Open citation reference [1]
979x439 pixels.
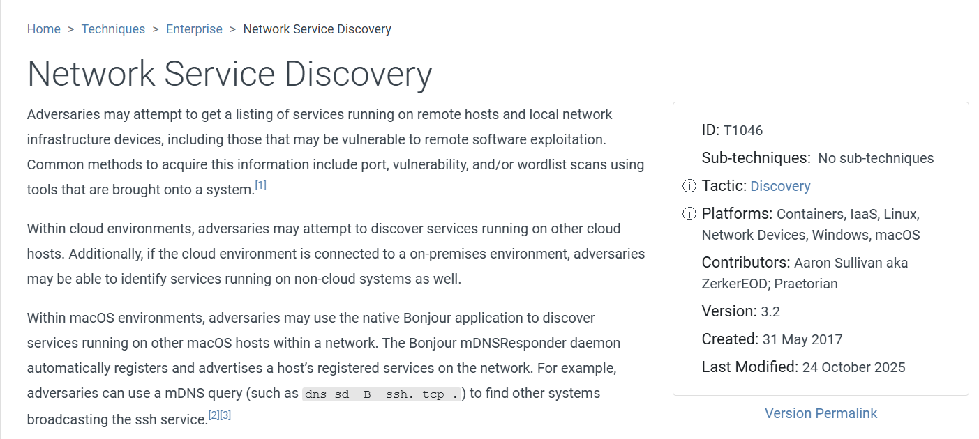pyautogui.click(x=260, y=185)
